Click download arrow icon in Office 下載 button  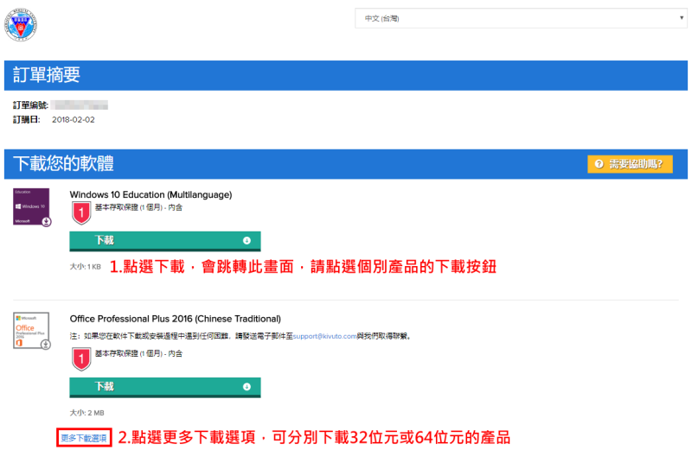pos(247,387)
